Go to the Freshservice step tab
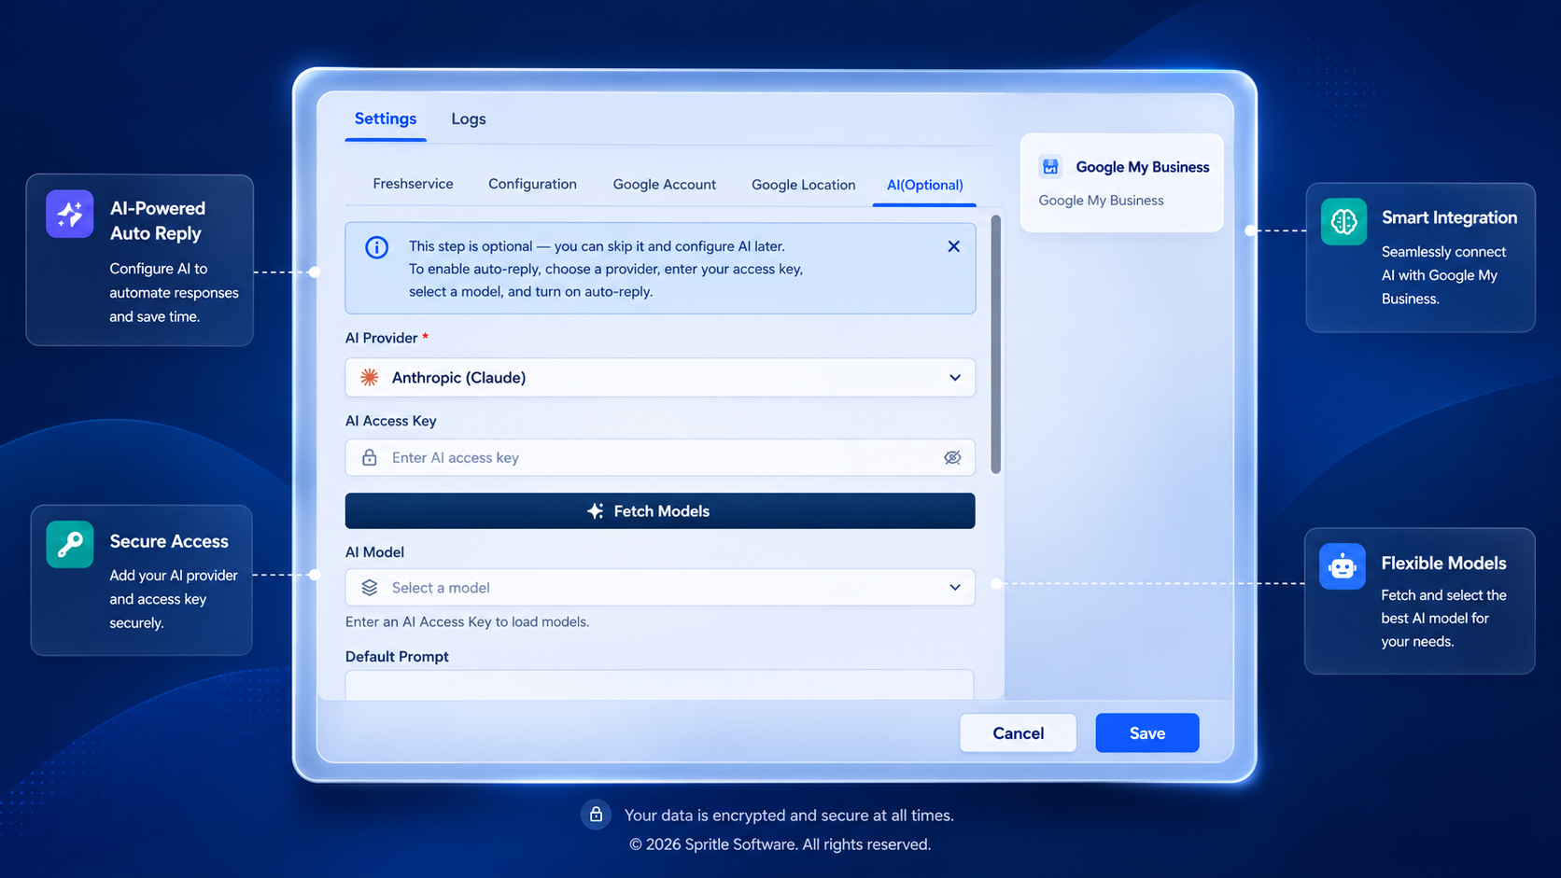This screenshot has height=878, width=1561. pos(413,184)
